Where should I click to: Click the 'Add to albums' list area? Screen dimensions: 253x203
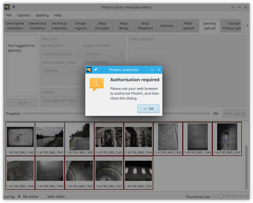click(x=187, y=71)
